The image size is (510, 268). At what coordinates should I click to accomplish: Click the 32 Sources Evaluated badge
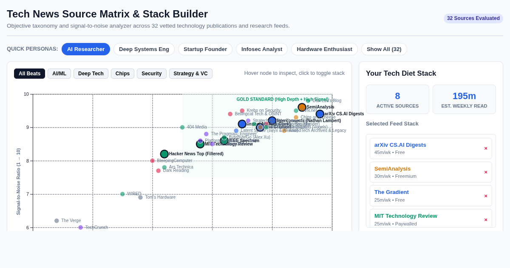click(x=473, y=18)
